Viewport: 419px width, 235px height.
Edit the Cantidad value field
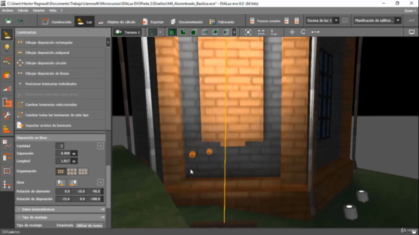click(60, 146)
